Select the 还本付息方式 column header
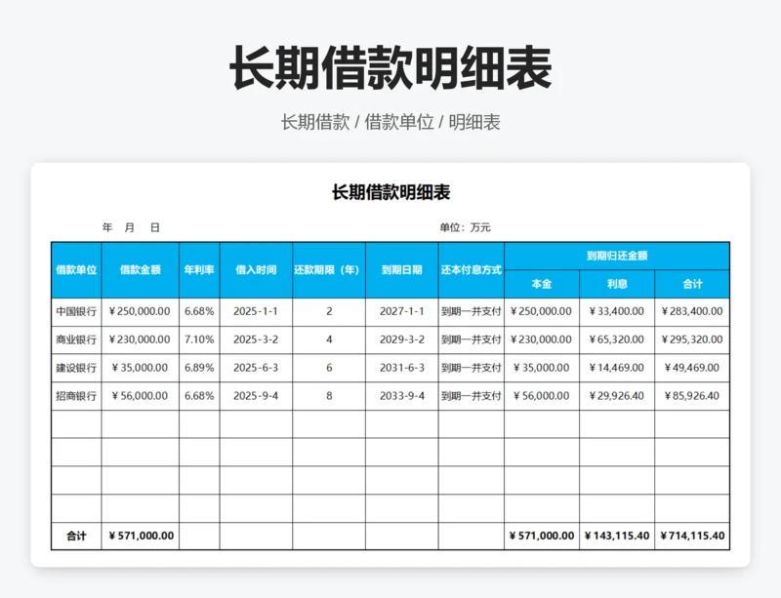781x598 pixels. [472, 270]
